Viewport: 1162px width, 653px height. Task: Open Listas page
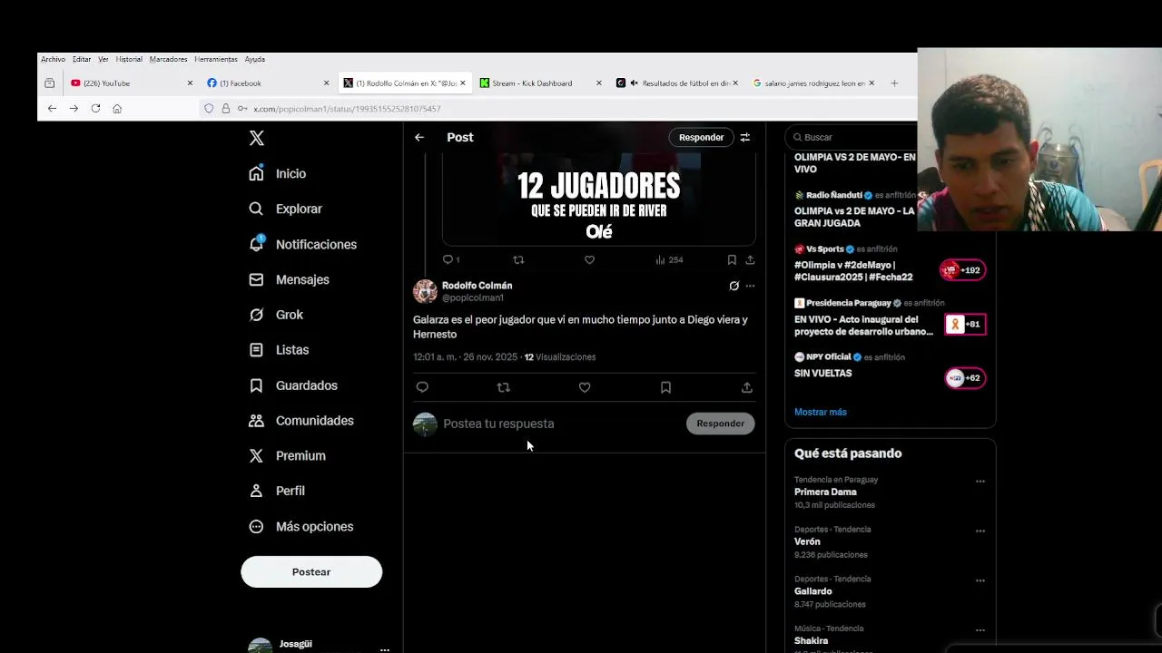(280, 350)
